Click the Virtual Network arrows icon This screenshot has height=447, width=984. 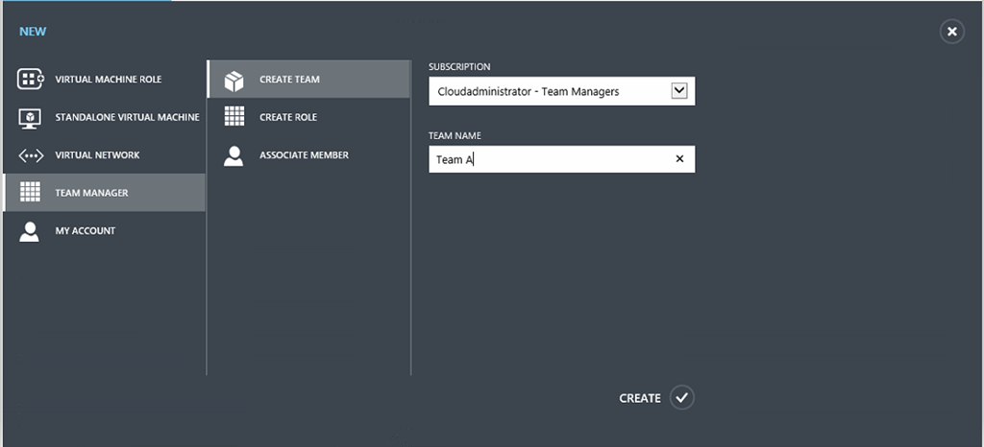pyautogui.click(x=30, y=155)
